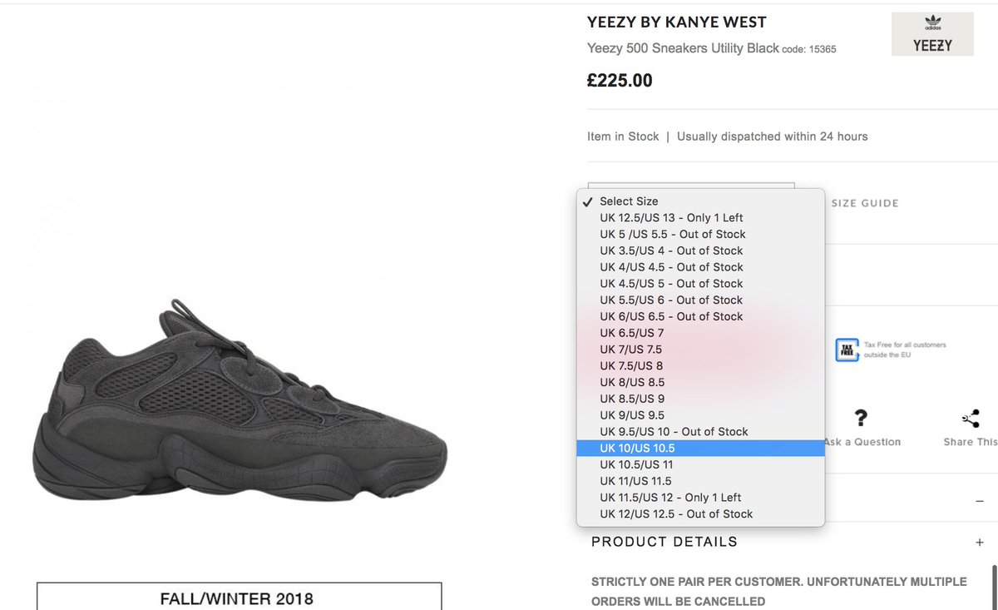
Task: Select size UK 10/US 10.5
Action: tap(700, 449)
